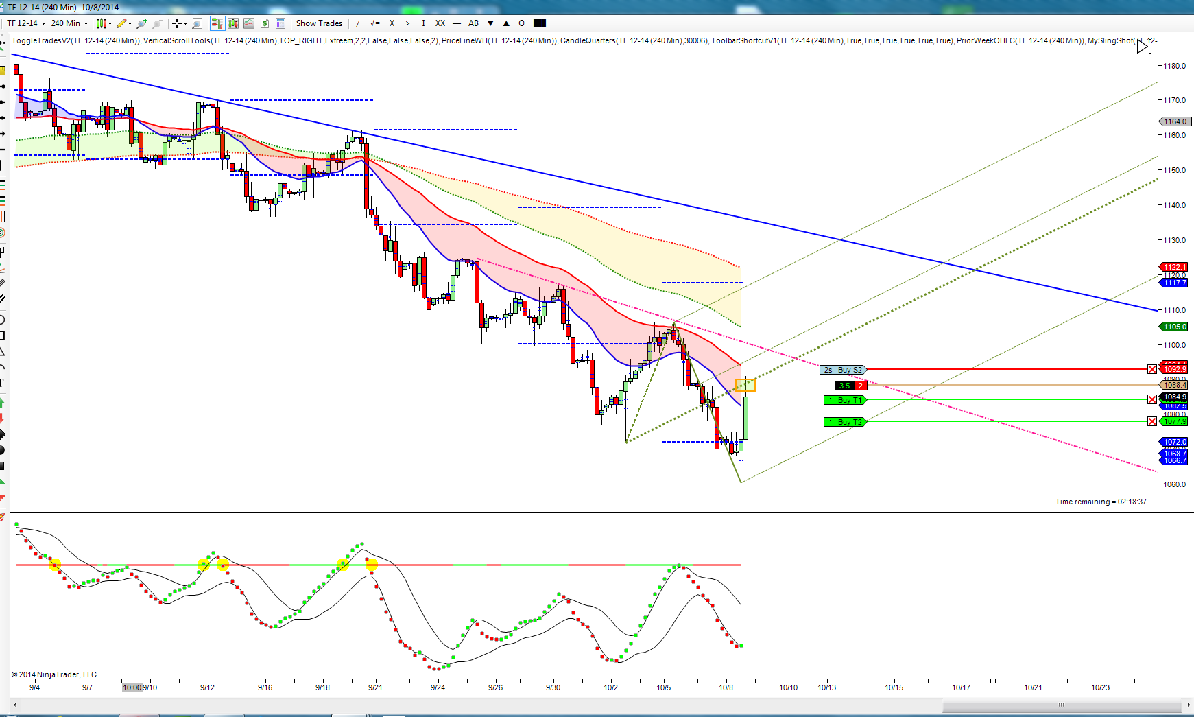
Task: Click the horizontal scrollbar thumb
Action: 1062,705
